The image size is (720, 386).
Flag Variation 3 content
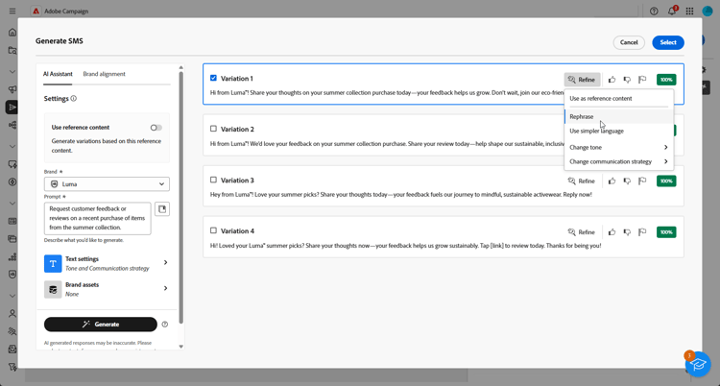coord(642,181)
